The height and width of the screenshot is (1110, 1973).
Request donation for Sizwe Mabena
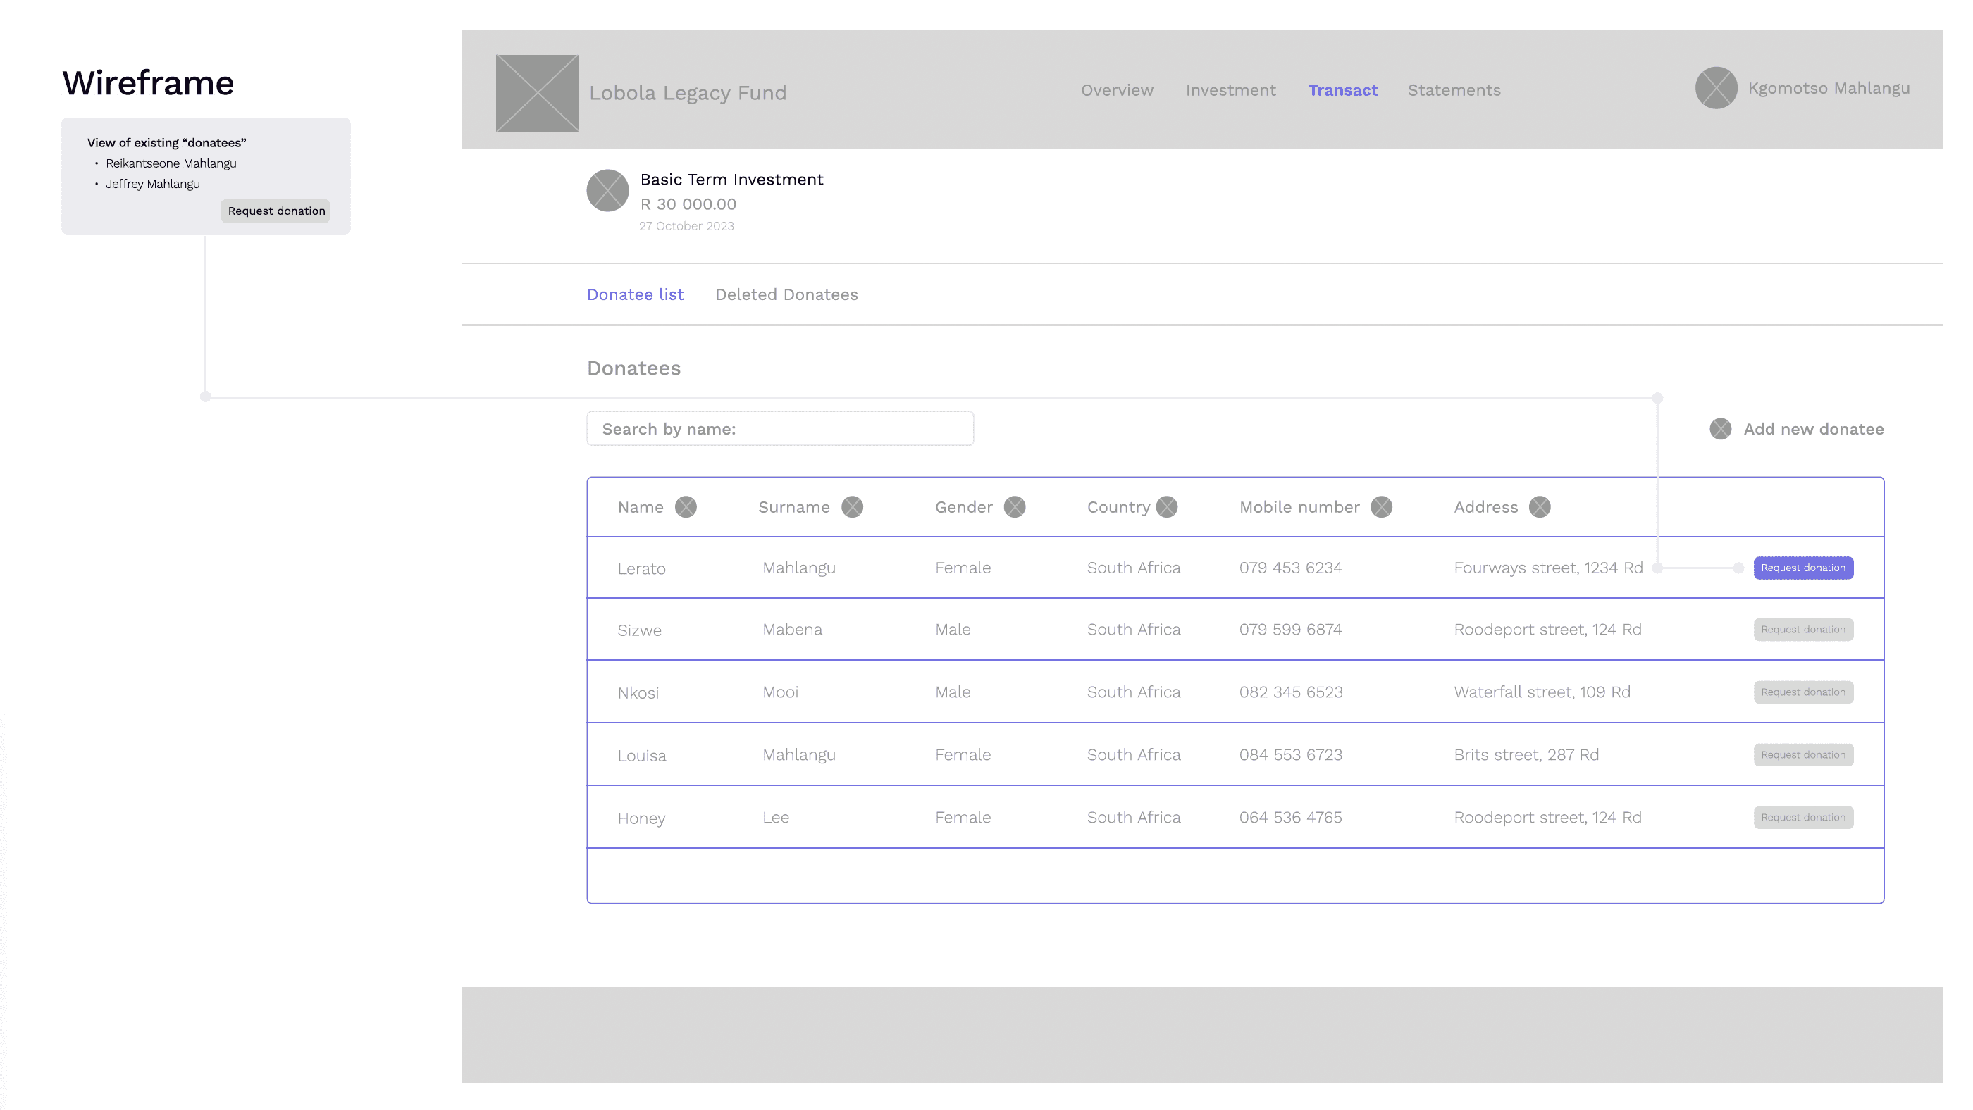coord(1803,629)
